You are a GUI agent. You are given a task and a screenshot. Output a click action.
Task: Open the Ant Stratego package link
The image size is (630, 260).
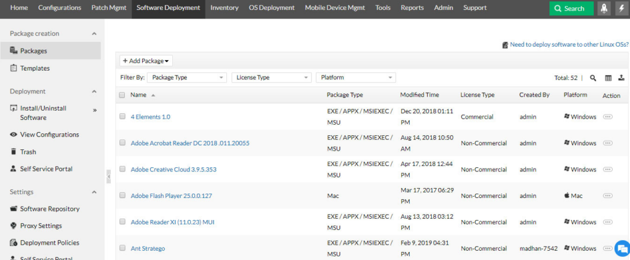(x=148, y=248)
